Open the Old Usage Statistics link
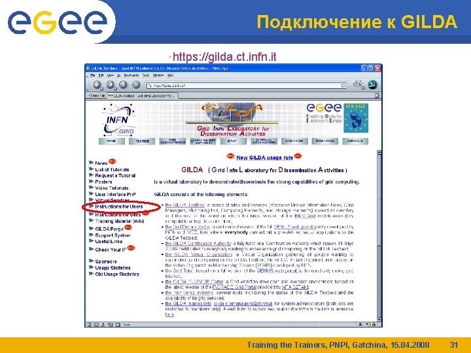The height and width of the screenshot is (353, 471). point(117,274)
